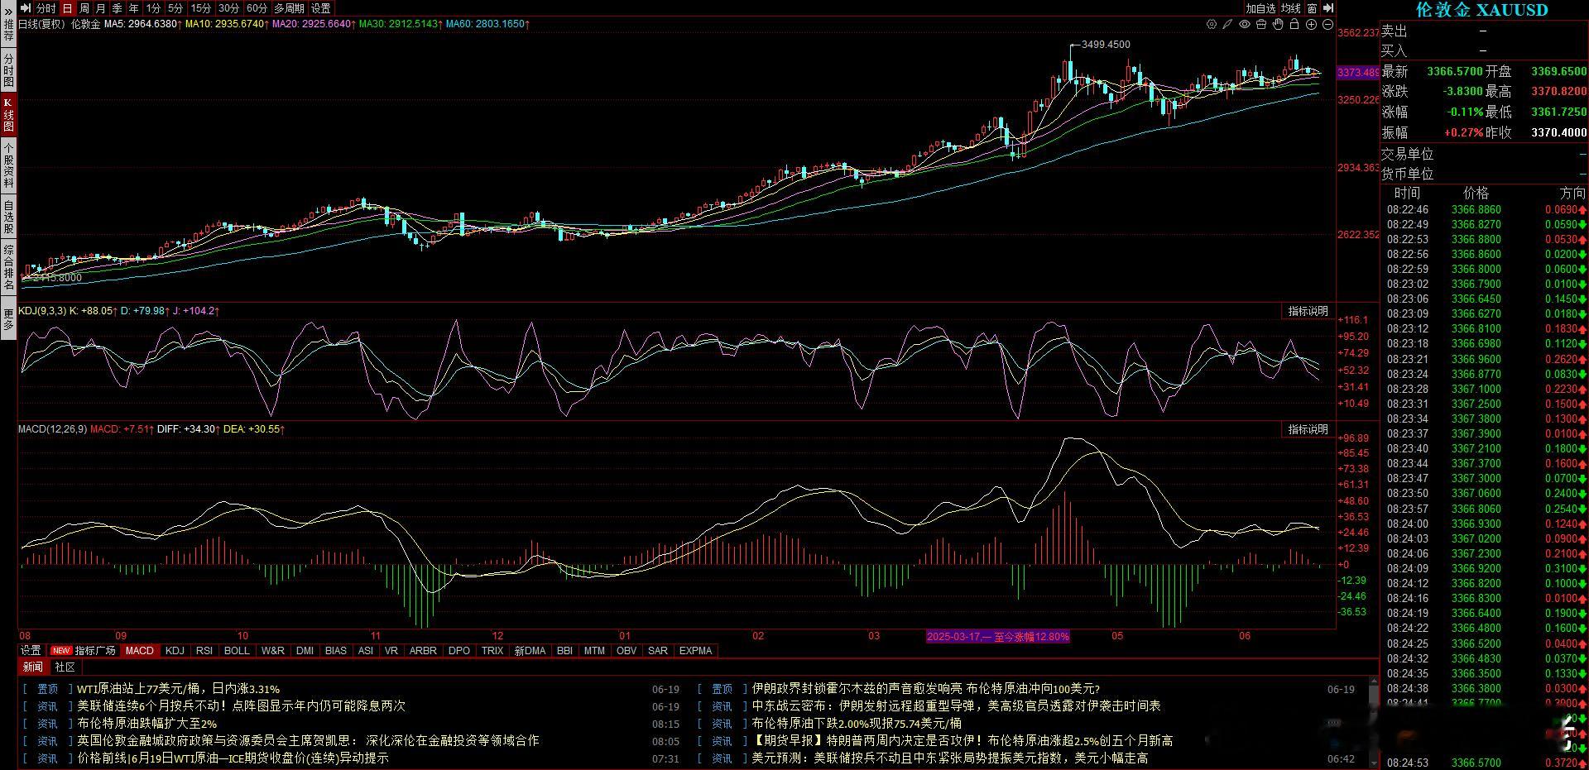
Task: Click 加自选 add to watchlist
Action: [x=1261, y=8]
